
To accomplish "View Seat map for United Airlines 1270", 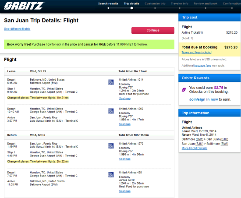I will coord(124,159).
